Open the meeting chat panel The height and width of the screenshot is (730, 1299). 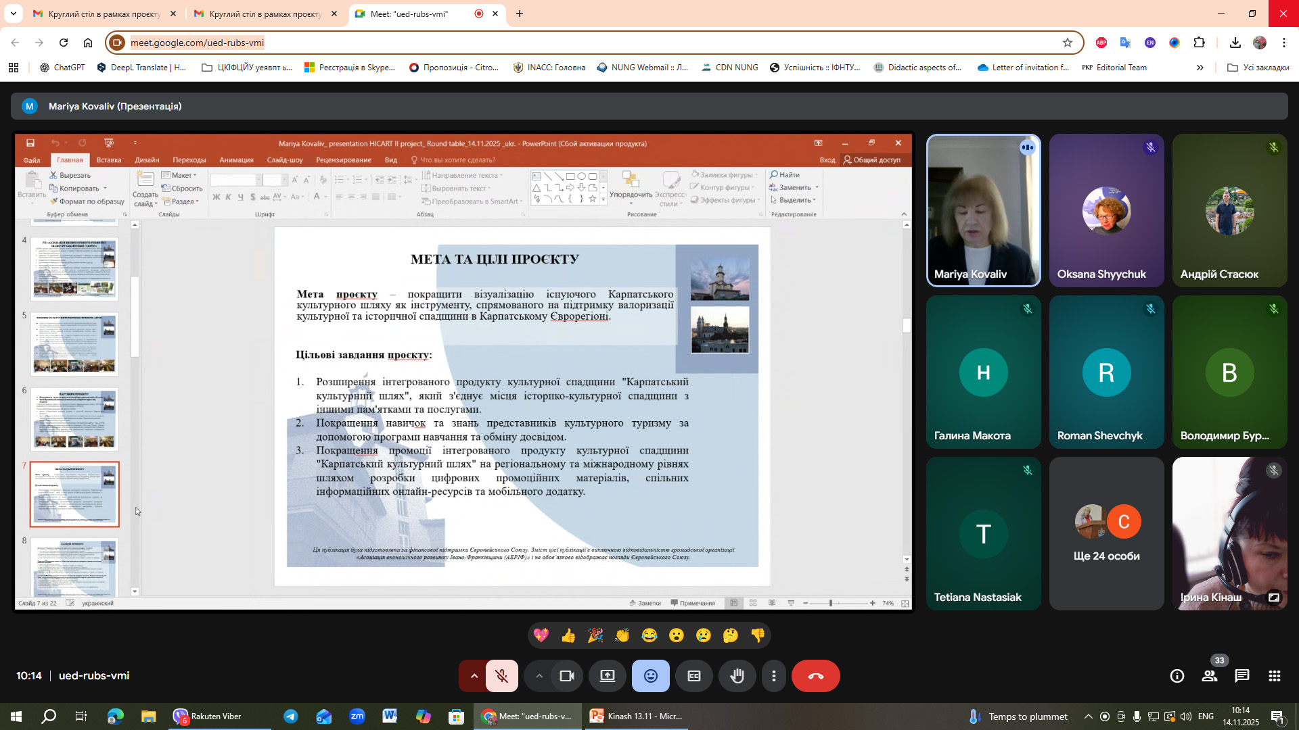click(1241, 676)
